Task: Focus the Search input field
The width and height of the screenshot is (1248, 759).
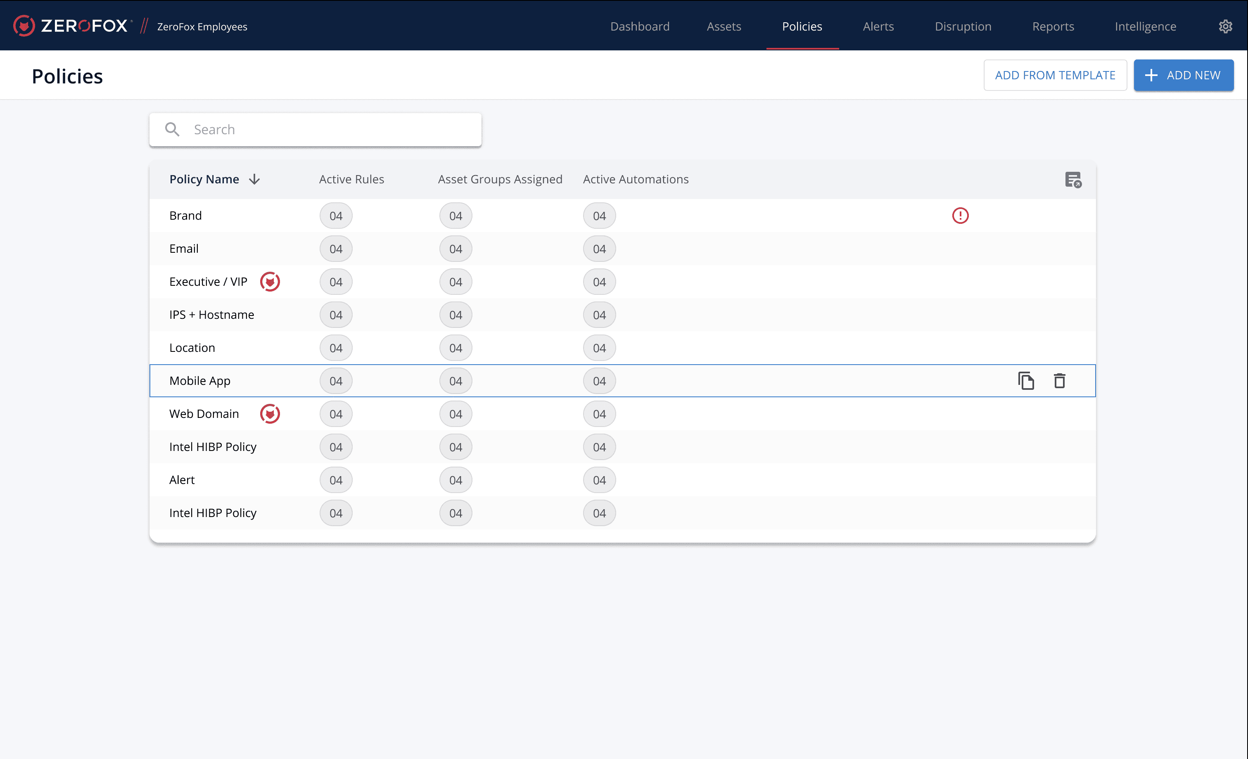Action: (x=329, y=130)
